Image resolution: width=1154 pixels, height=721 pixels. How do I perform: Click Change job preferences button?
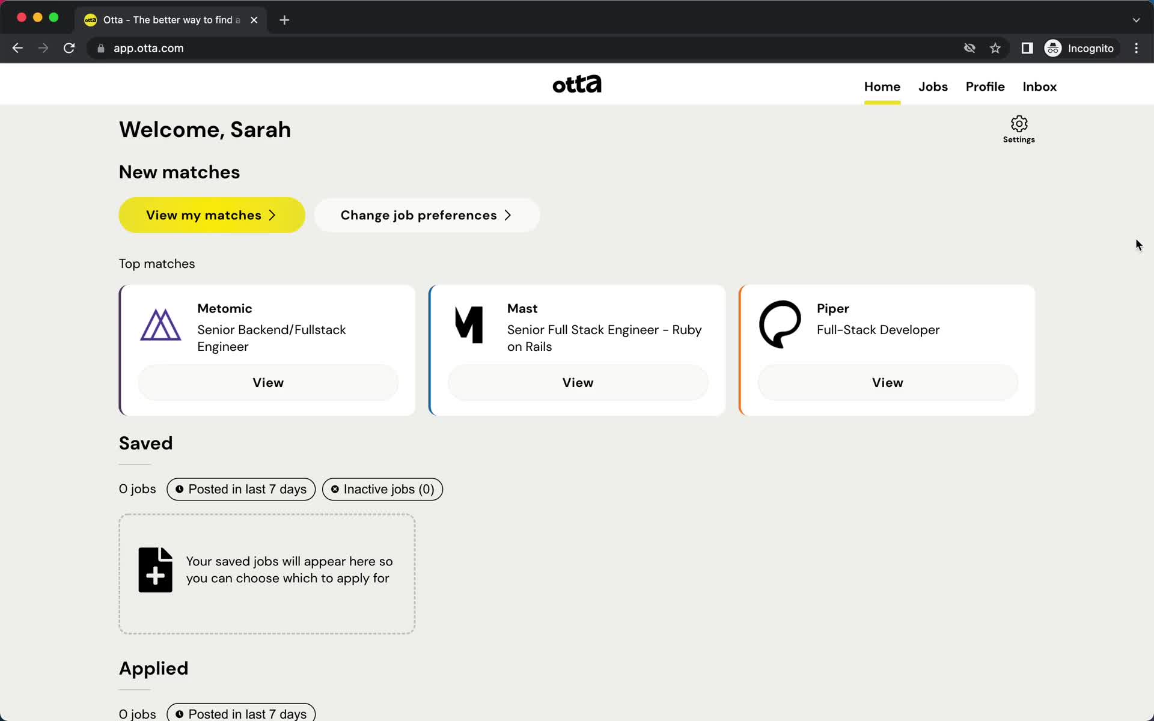click(427, 215)
